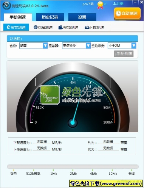This screenshot has width=144, height=188.
Task: Select the 网站测速 website test tab
Action: pos(43,27)
